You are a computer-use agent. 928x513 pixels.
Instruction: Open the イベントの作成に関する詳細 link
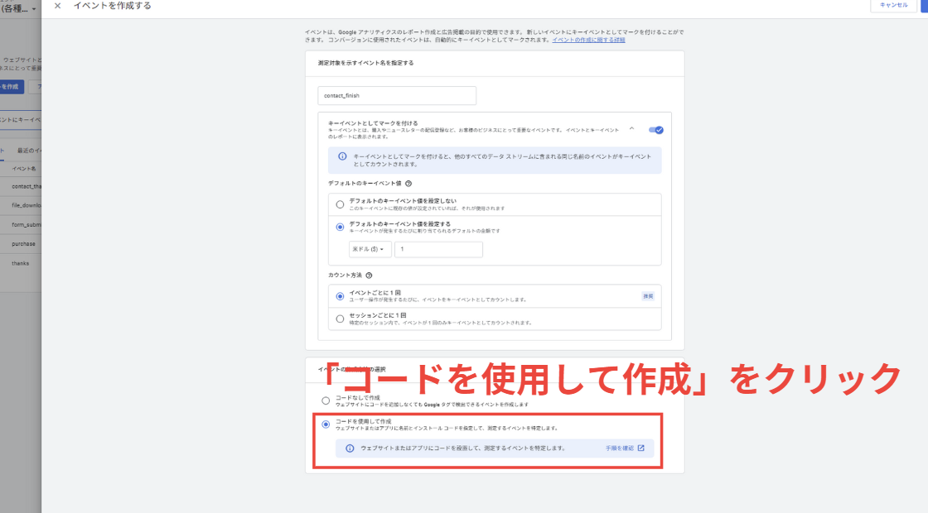[x=588, y=41]
